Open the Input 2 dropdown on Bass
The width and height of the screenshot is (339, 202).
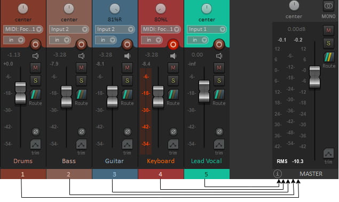[x=69, y=29]
